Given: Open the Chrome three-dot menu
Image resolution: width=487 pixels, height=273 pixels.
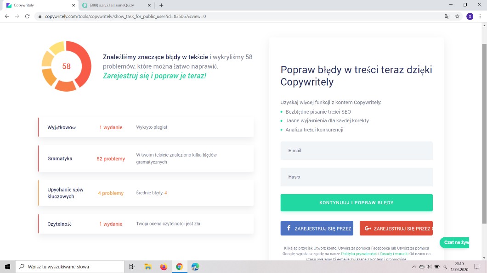Looking at the screenshot, I should (480, 16).
